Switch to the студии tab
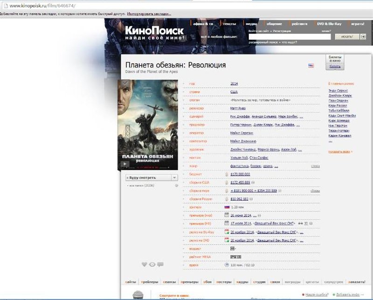 click(259, 282)
